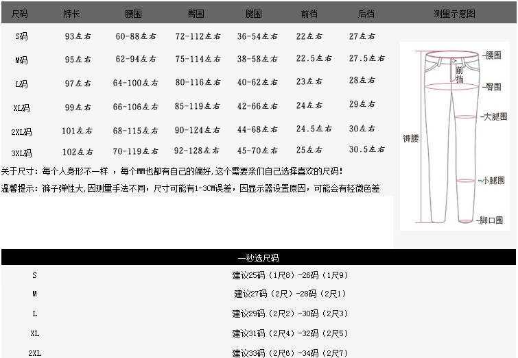Click the 101左右 pants length cell

[x=78, y=131]
